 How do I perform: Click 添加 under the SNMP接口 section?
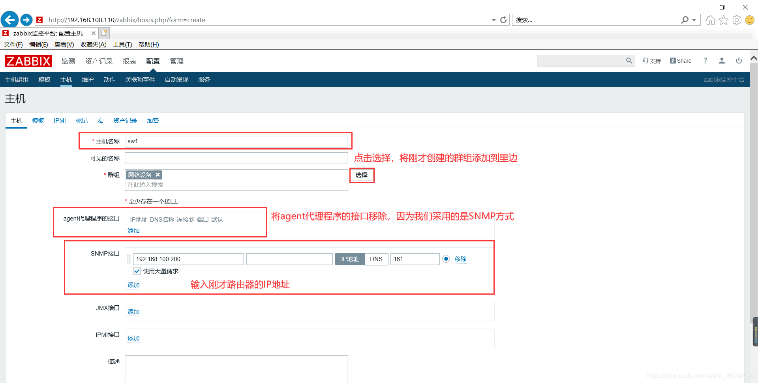[x=133, y=285]
